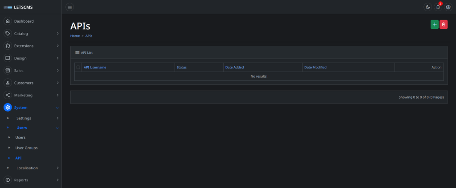This screenshot has width=456, height=188.
Task: Expand the Localisation submenu chevron
Action: pyautogui.click(x=57, y=168)
